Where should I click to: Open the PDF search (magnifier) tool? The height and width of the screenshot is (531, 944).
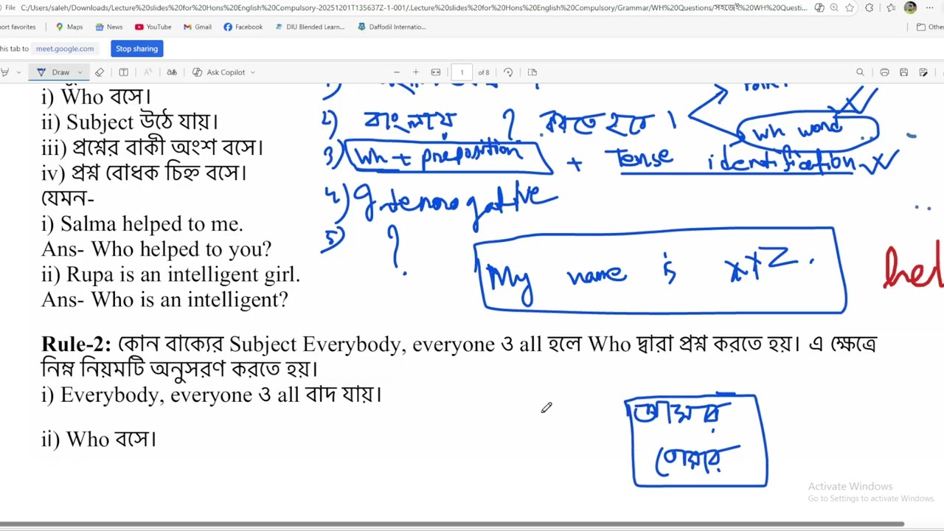[x=860, y=72]
